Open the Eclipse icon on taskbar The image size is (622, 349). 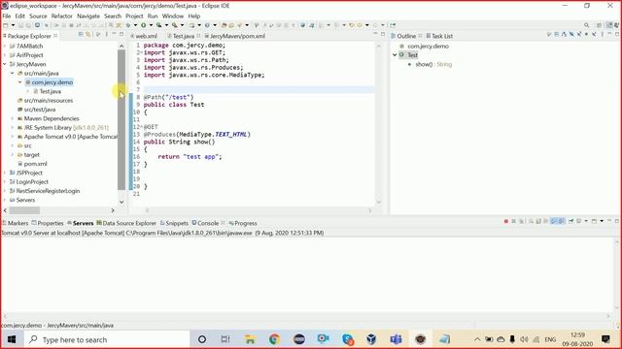click(298, 339)
